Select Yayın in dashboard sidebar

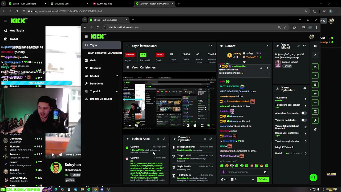tap(102, 45)
